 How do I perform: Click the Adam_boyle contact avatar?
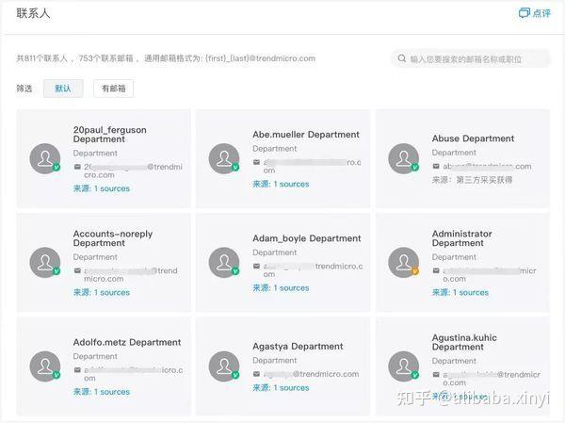click(x=224, y=262)
